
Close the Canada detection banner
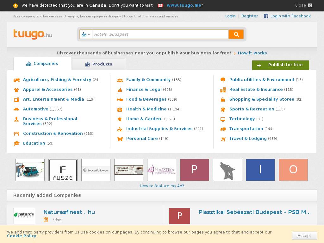303,5
